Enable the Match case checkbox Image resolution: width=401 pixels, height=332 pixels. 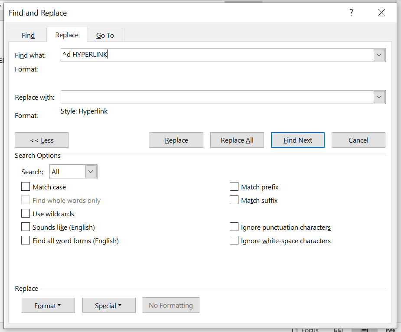26,187
